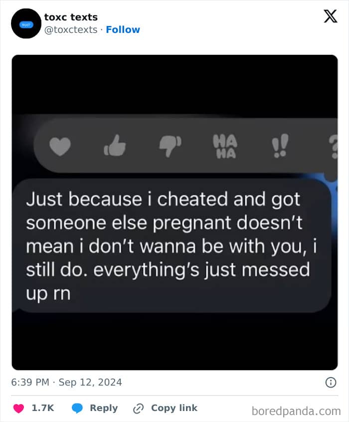This screenshot has height=422, width=349.
Task: Click the X logo icon
Action: pyautogui.click(x=331, y=16)
